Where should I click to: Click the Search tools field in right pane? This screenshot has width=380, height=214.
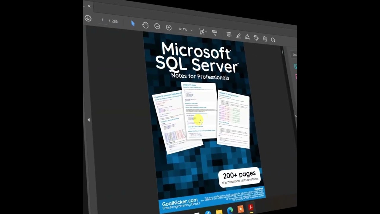tap(294, 55)
